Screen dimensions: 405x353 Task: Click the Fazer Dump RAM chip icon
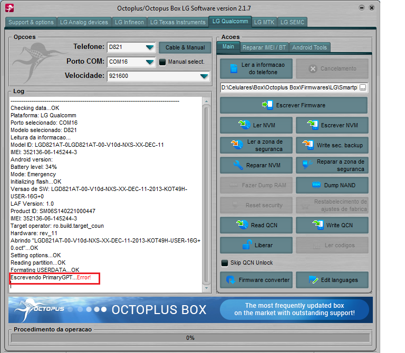[234, 185]
